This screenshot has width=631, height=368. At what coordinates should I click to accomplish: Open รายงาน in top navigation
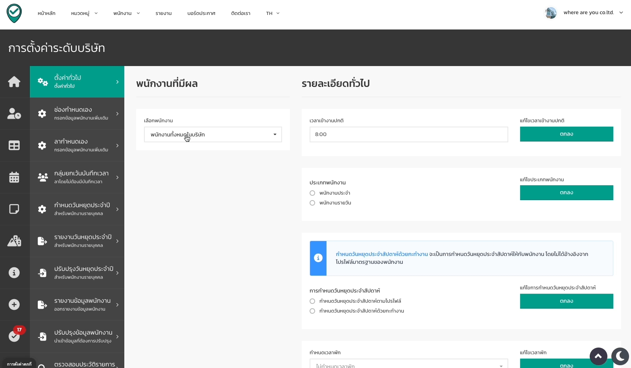(x=163, y=13)
